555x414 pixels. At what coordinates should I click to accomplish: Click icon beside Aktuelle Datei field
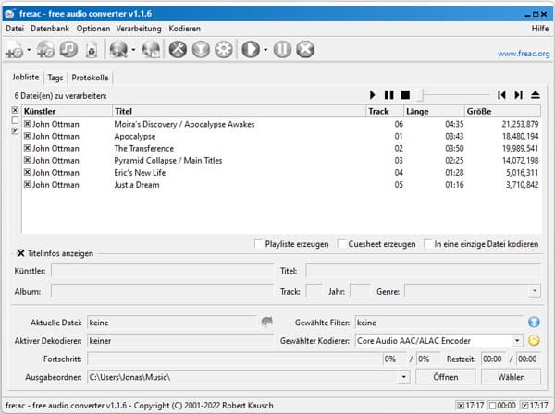pyautogui.click(x=267, y=322)
